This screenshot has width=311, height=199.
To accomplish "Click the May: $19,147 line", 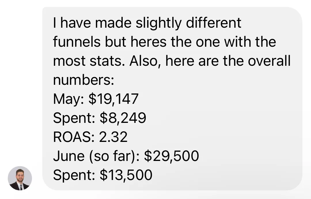I will click(96, 99).
